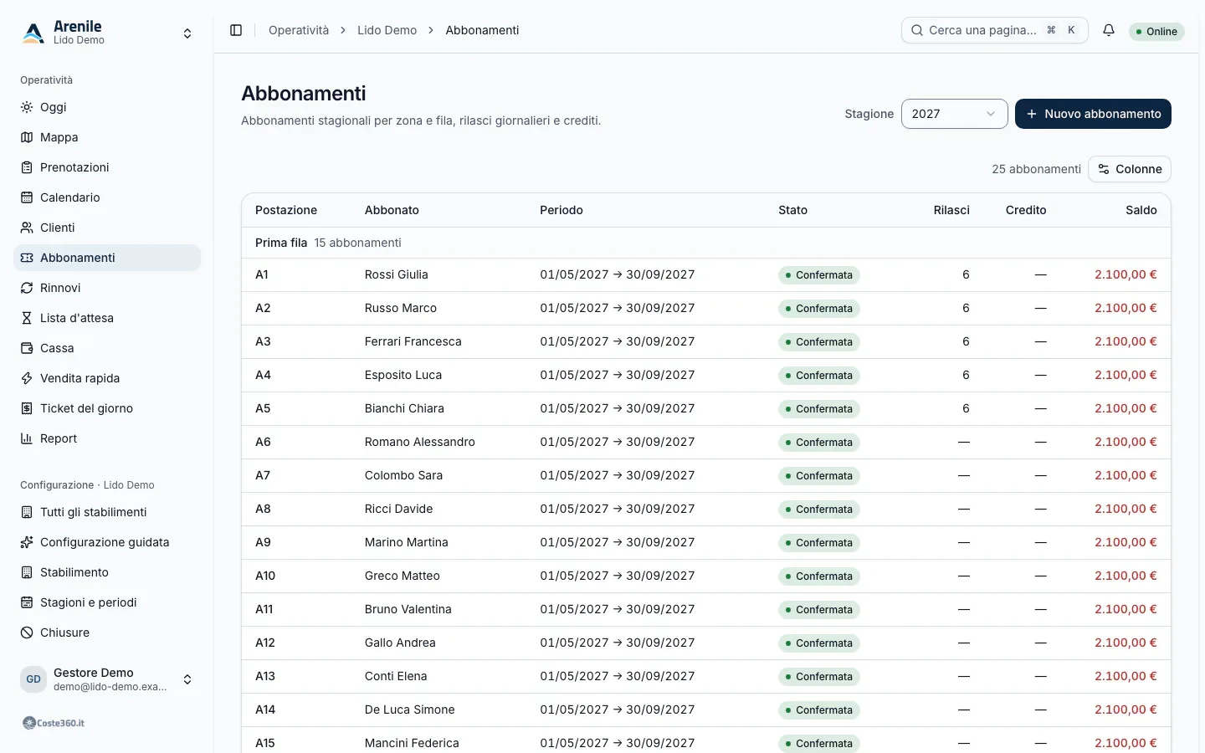Open the Colonne column selector
Screen dimensions: 1205x753
coord(1129,169)
